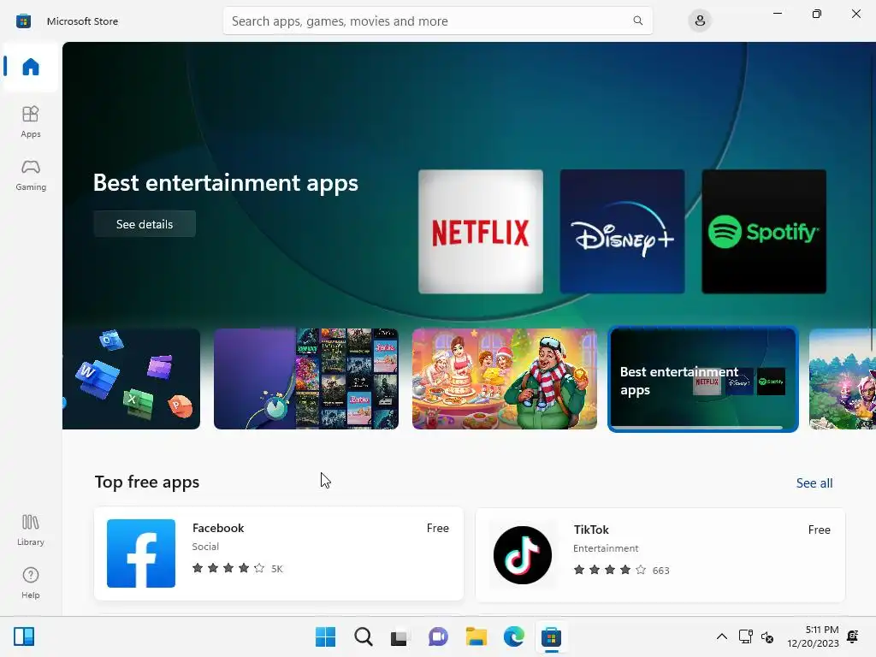Click the Microsoft Store logo icon
This screenshot has width=876, height=657.
coord(23,21)
